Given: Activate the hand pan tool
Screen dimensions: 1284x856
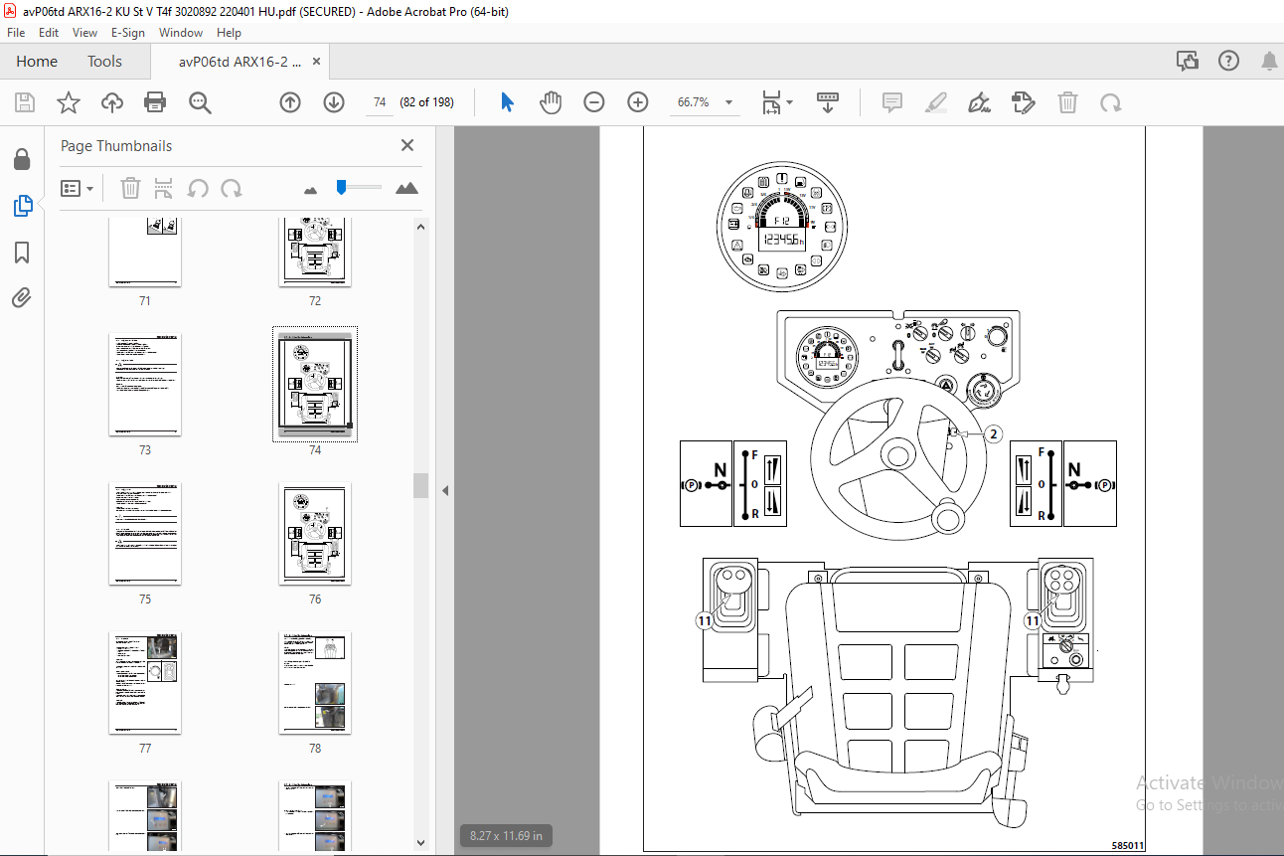Looking at the screenshot, I should 551,102.
